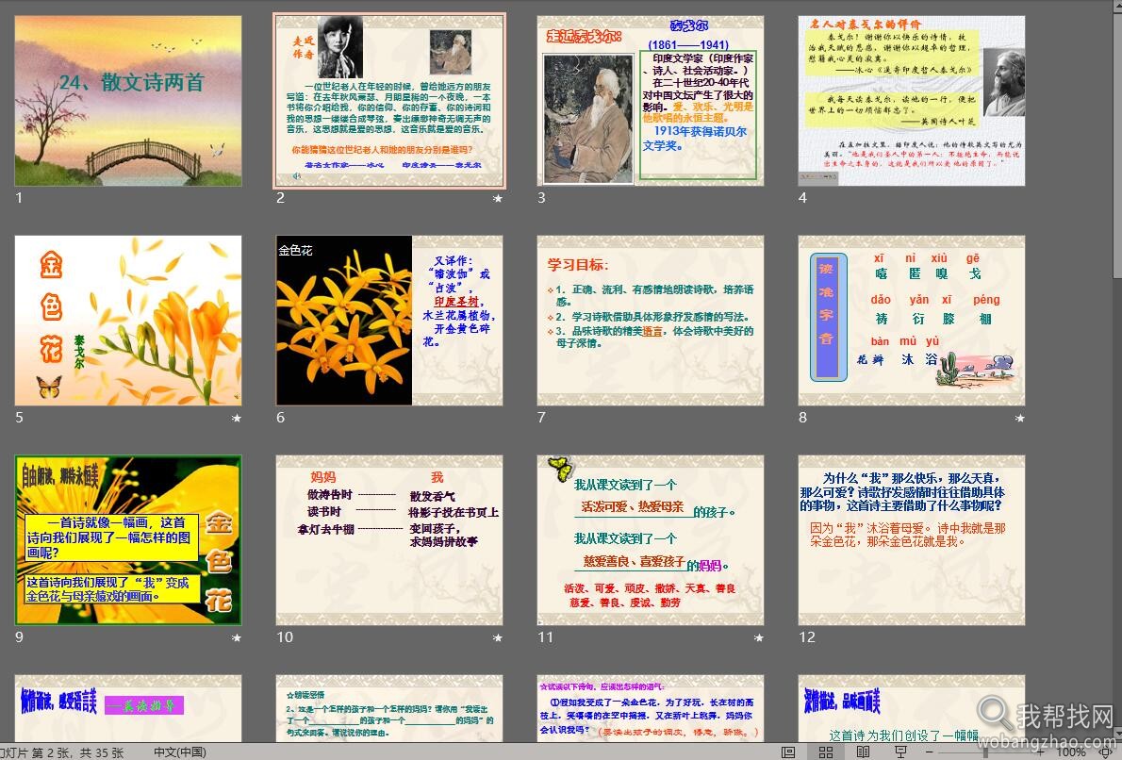Select the Slide Sorter view icon

[x=826, y=752]
